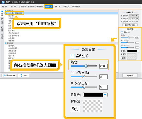Click the 确认修改 button
This screenshot has height=119, width=142.
pos(130,75)
